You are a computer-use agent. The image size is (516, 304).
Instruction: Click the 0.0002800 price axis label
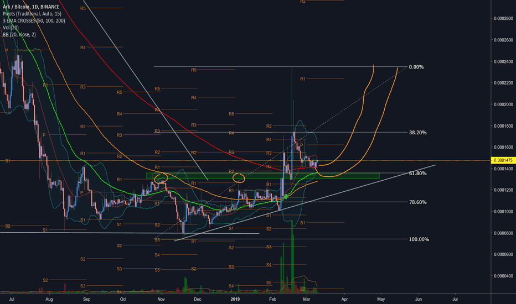pyautogui.click(x=503, y=18)
